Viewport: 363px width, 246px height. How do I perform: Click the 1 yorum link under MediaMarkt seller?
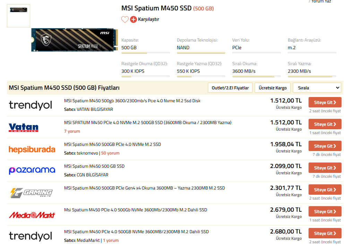[111, 240]
